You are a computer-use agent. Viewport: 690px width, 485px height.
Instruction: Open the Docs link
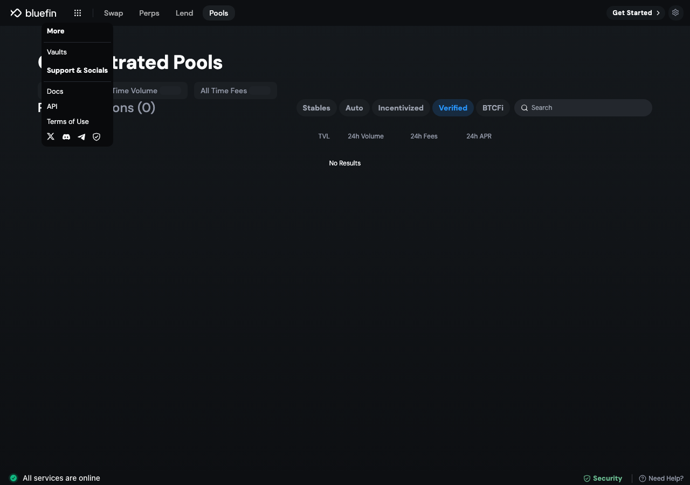(x=55, y=92)
